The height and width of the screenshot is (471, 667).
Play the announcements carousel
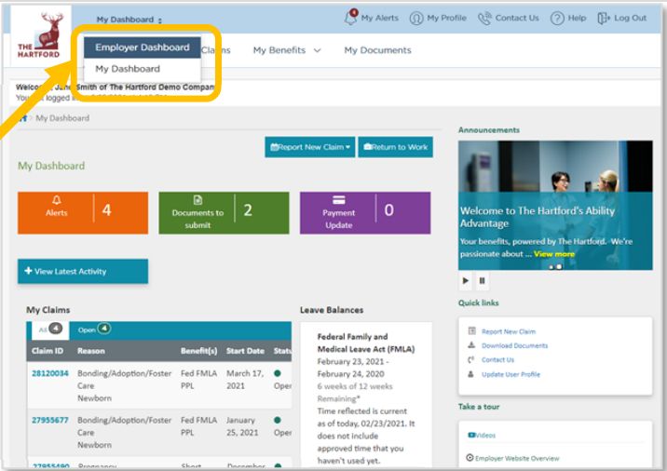pos(466,280)
